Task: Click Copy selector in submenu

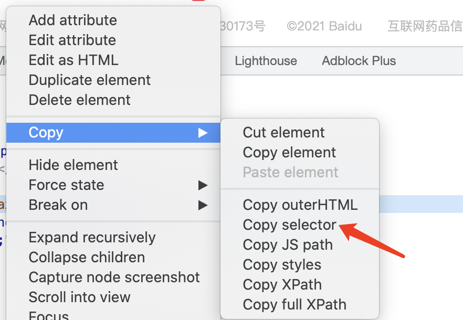Action: click(290, 225)
